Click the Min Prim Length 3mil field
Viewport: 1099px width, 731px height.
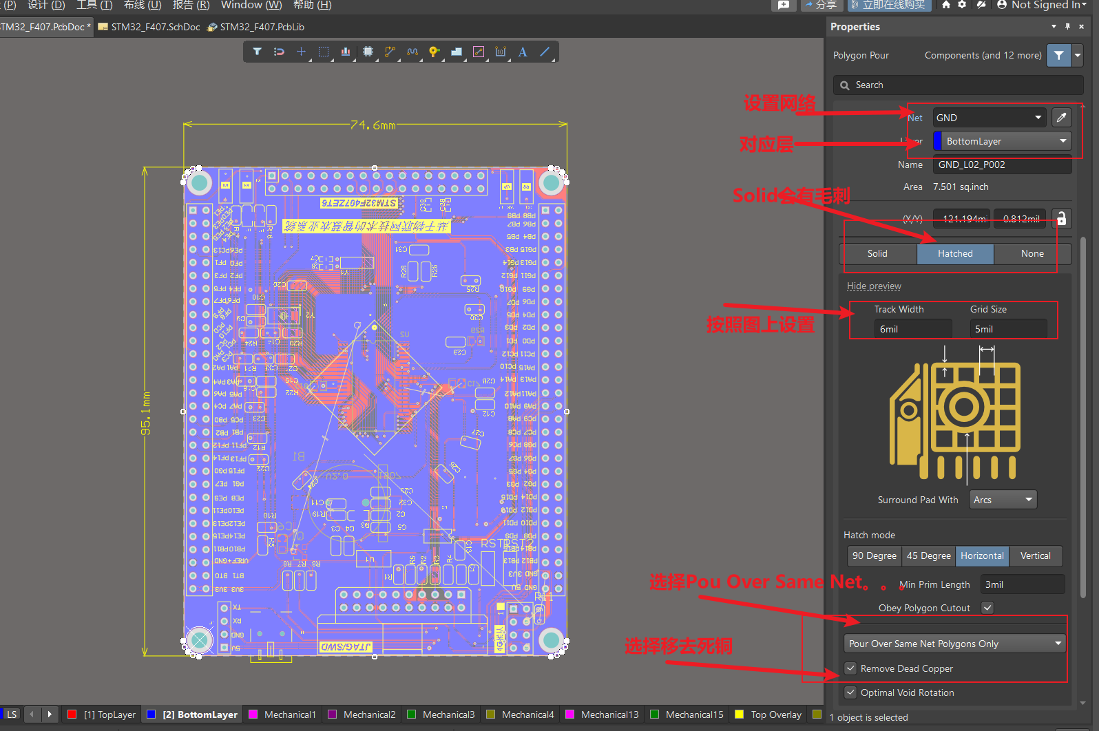pyautogui.click(x=1023, y=584)
